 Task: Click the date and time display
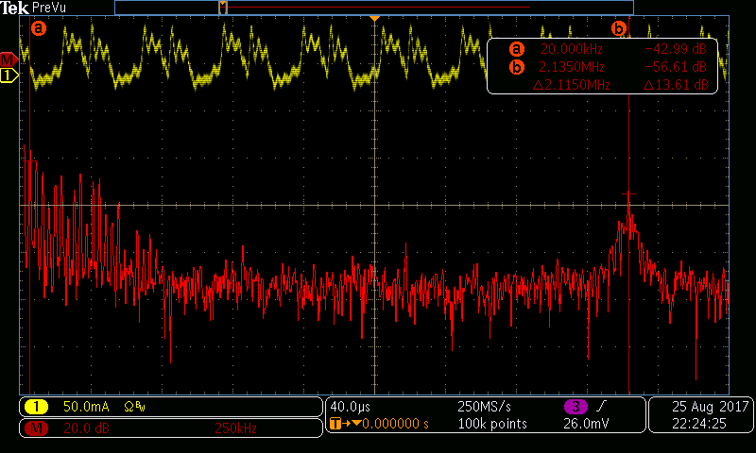coord(700,415)
